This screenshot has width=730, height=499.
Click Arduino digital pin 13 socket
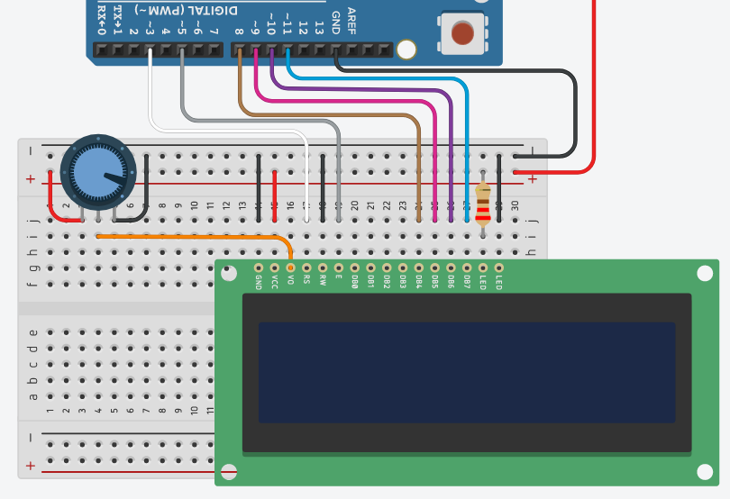pyautogui.click(x=319, y=51)
